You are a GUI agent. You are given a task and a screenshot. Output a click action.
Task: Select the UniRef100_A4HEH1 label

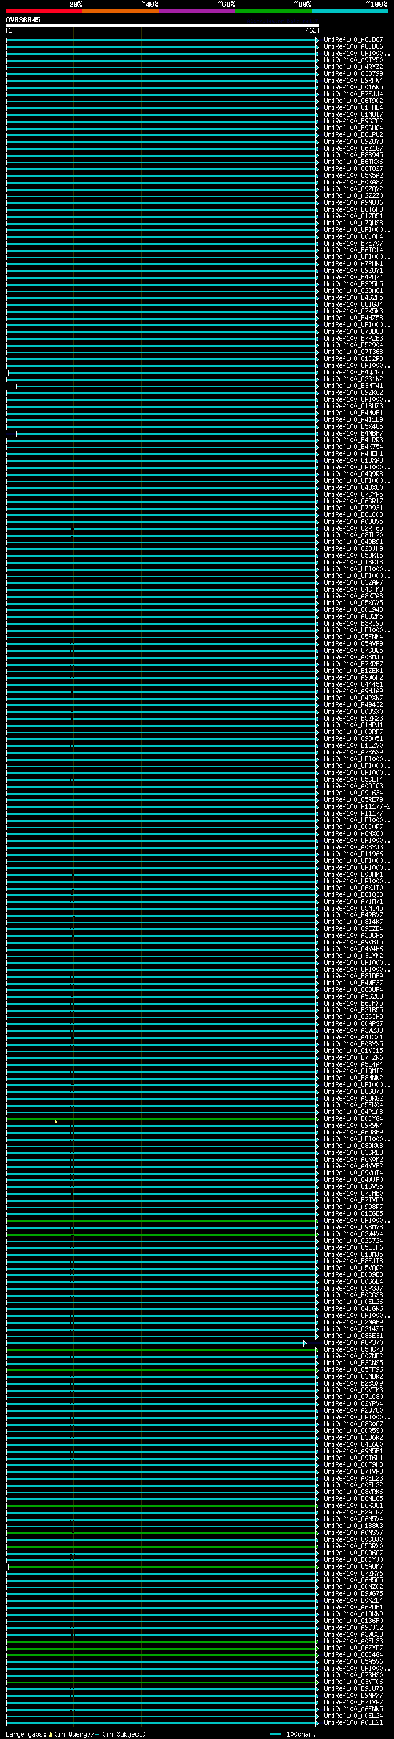coord(353,453)
